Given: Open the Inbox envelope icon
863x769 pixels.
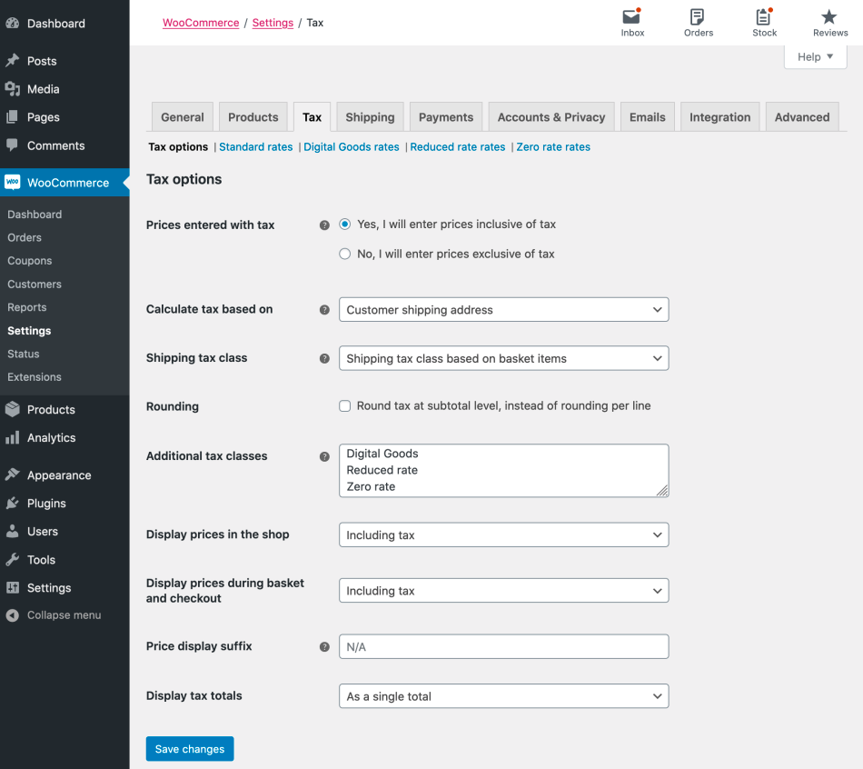Looking at the screenshot, I should click(631, 16).
